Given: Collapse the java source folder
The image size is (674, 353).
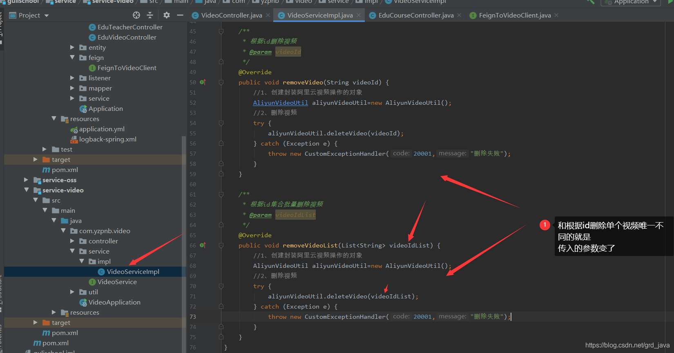Looking at the screenshot, I should click(54, 221).
